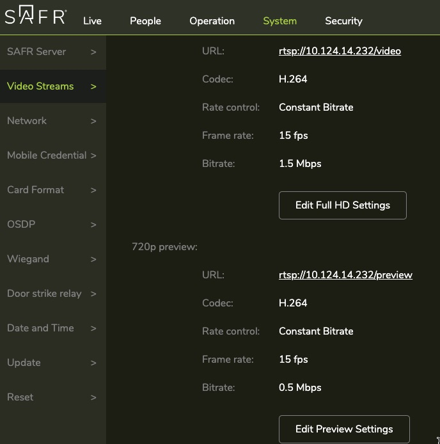Click the SAFR logo
Image resolution: width=440 pixels, height=444 pixels.
35,17
